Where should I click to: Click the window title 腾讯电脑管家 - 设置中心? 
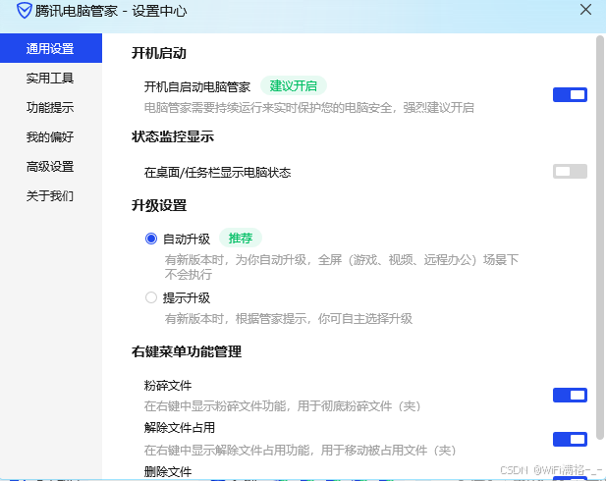point(111,11)
